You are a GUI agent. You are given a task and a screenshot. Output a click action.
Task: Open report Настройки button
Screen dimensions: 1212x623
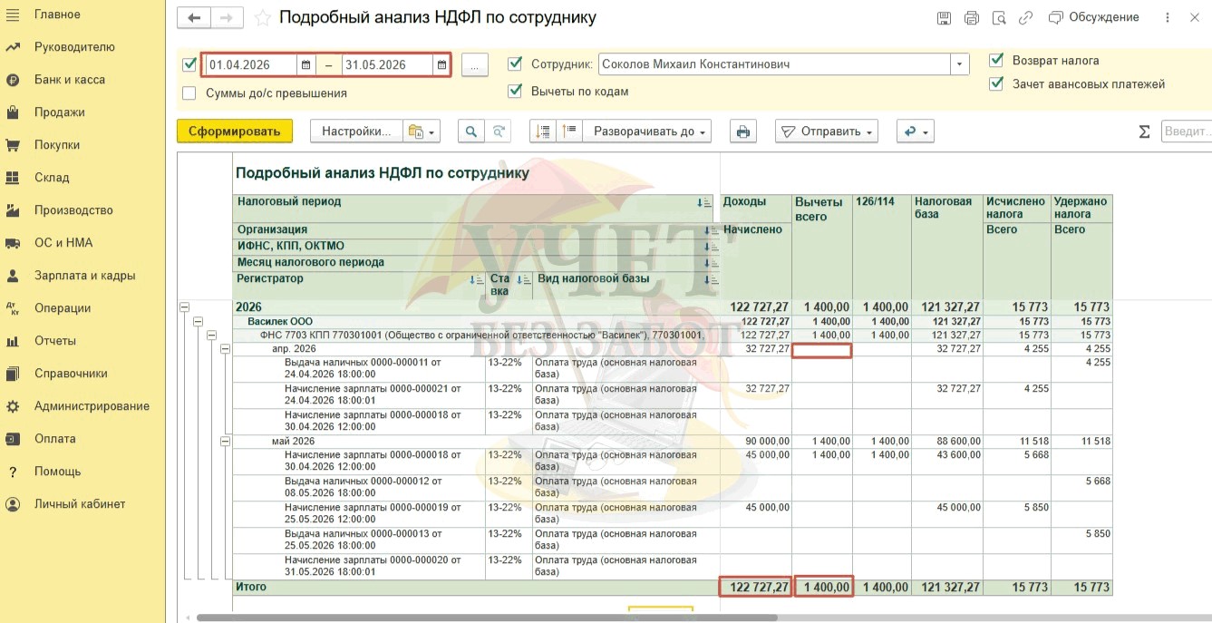point(356,131)
